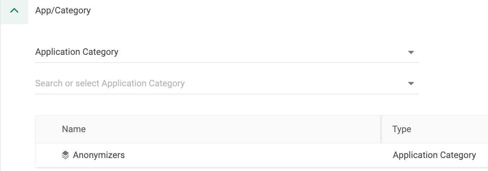This screenshot has width=488, height=171.
Task: Click the column divider between Name and Type
Action: coord(381,129)
